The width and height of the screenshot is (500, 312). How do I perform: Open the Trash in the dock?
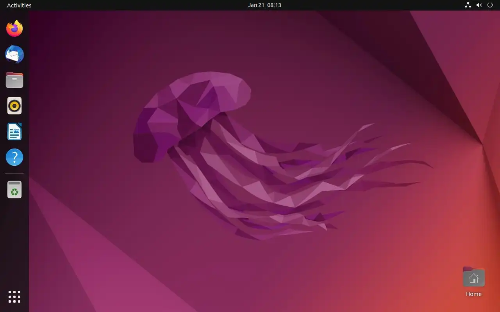coord(14,190)
